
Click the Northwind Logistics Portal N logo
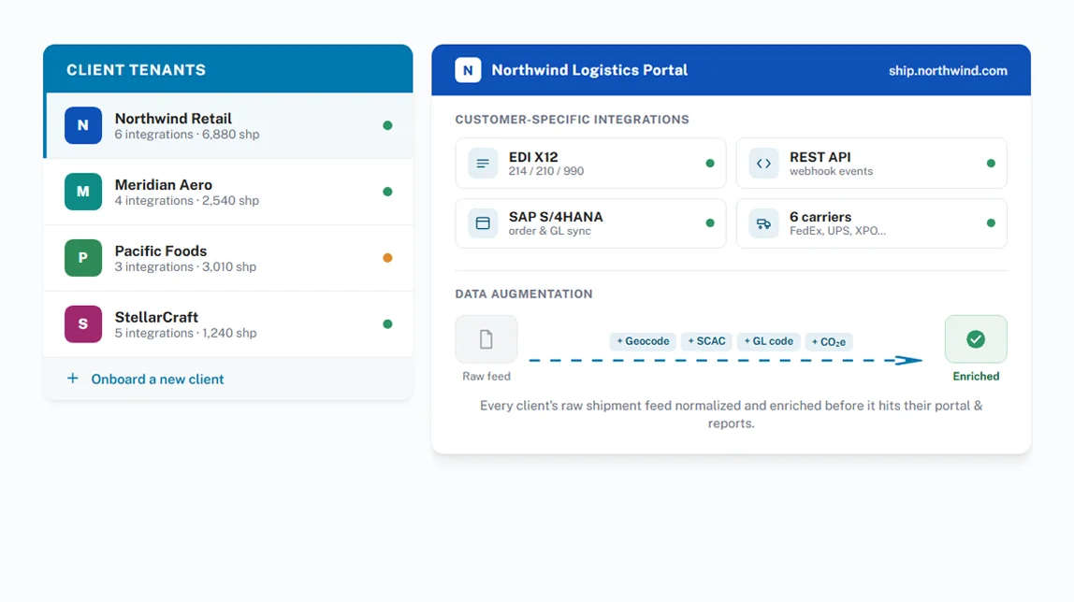(468, 70)
